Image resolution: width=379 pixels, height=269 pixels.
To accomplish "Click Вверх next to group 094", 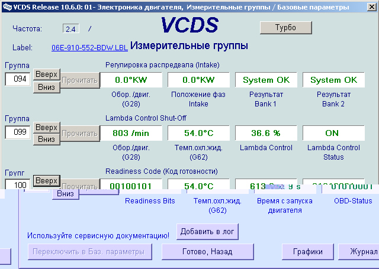I will [x=46, y=74].
